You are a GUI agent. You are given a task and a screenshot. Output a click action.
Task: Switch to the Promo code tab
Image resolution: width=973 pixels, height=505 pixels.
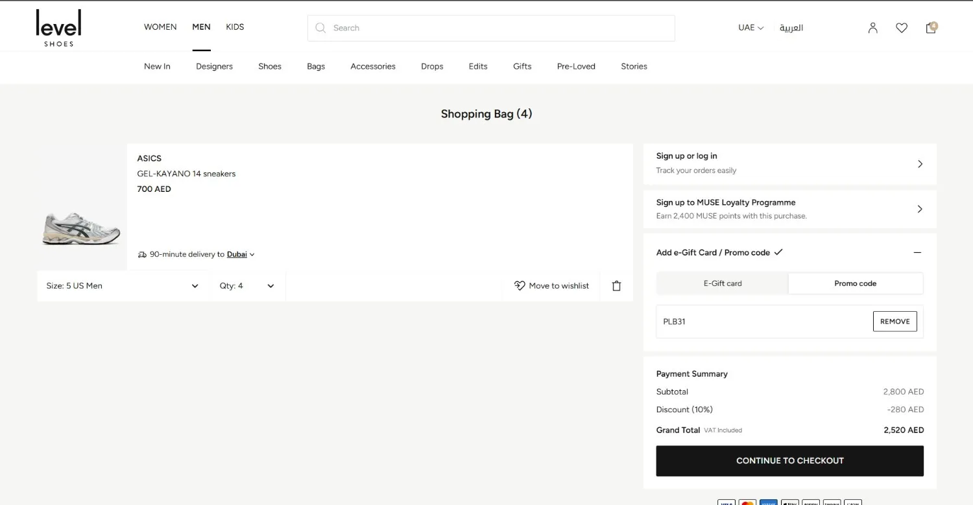[855, 283]
